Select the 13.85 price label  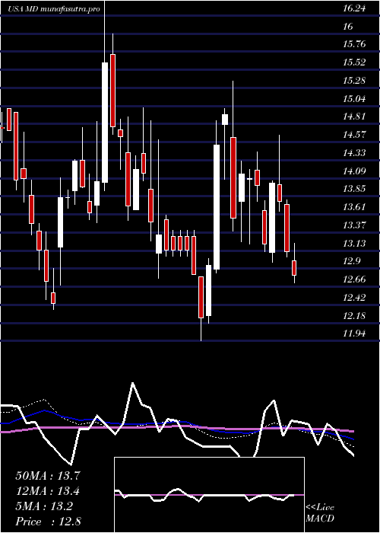click(x=354, y=189)
